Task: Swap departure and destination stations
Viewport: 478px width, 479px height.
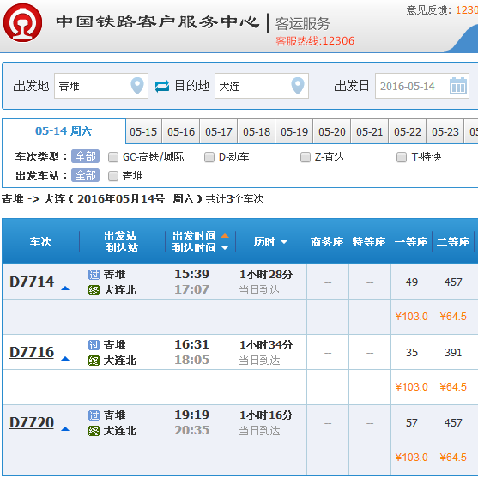Action: pos(162,86)
